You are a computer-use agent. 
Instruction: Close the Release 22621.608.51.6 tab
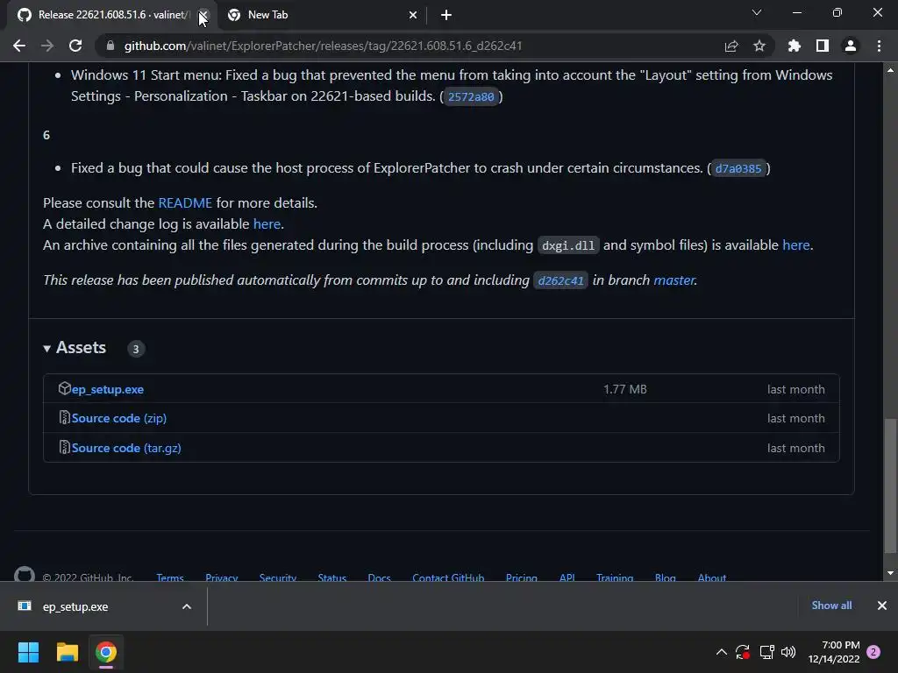(x=203, y=15)
